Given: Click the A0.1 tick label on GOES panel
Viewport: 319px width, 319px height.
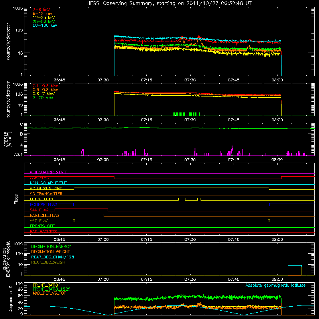Looking at the screenshot, I should [x=18, y=154].
